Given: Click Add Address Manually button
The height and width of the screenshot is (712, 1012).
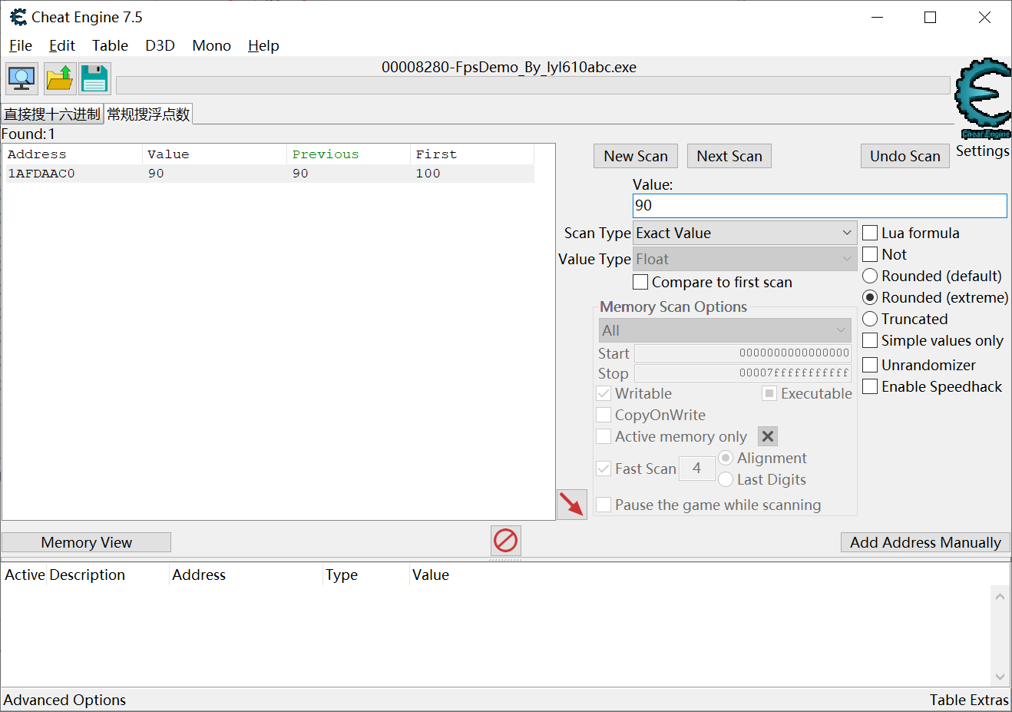Looking at the screenshot, I should click(x=925, y=542).
